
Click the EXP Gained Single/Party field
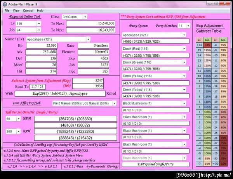[x=156, y=164]
